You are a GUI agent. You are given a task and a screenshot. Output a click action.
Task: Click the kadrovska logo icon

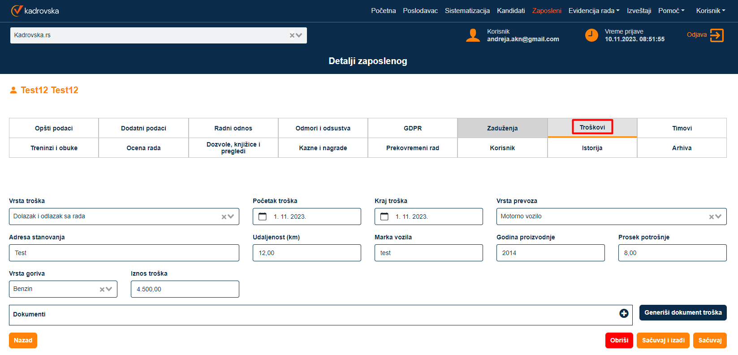click(17, 11)
